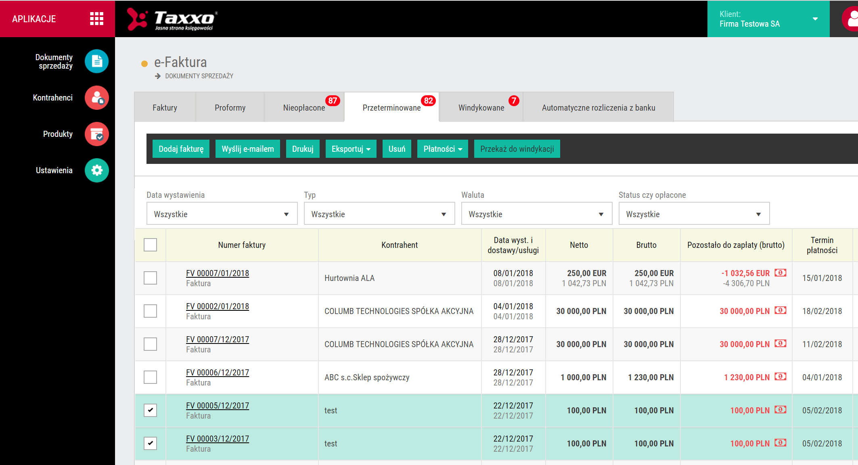Open the applications grid icon

point(96,19)
